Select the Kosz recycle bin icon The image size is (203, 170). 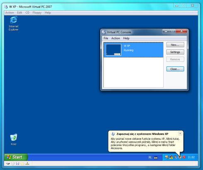14,139
